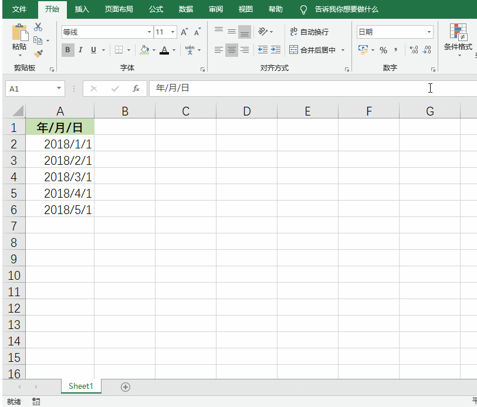Viewport: 477px width, 407px height.
Task: Switch to the 审阅 tab
Action: 216,9
